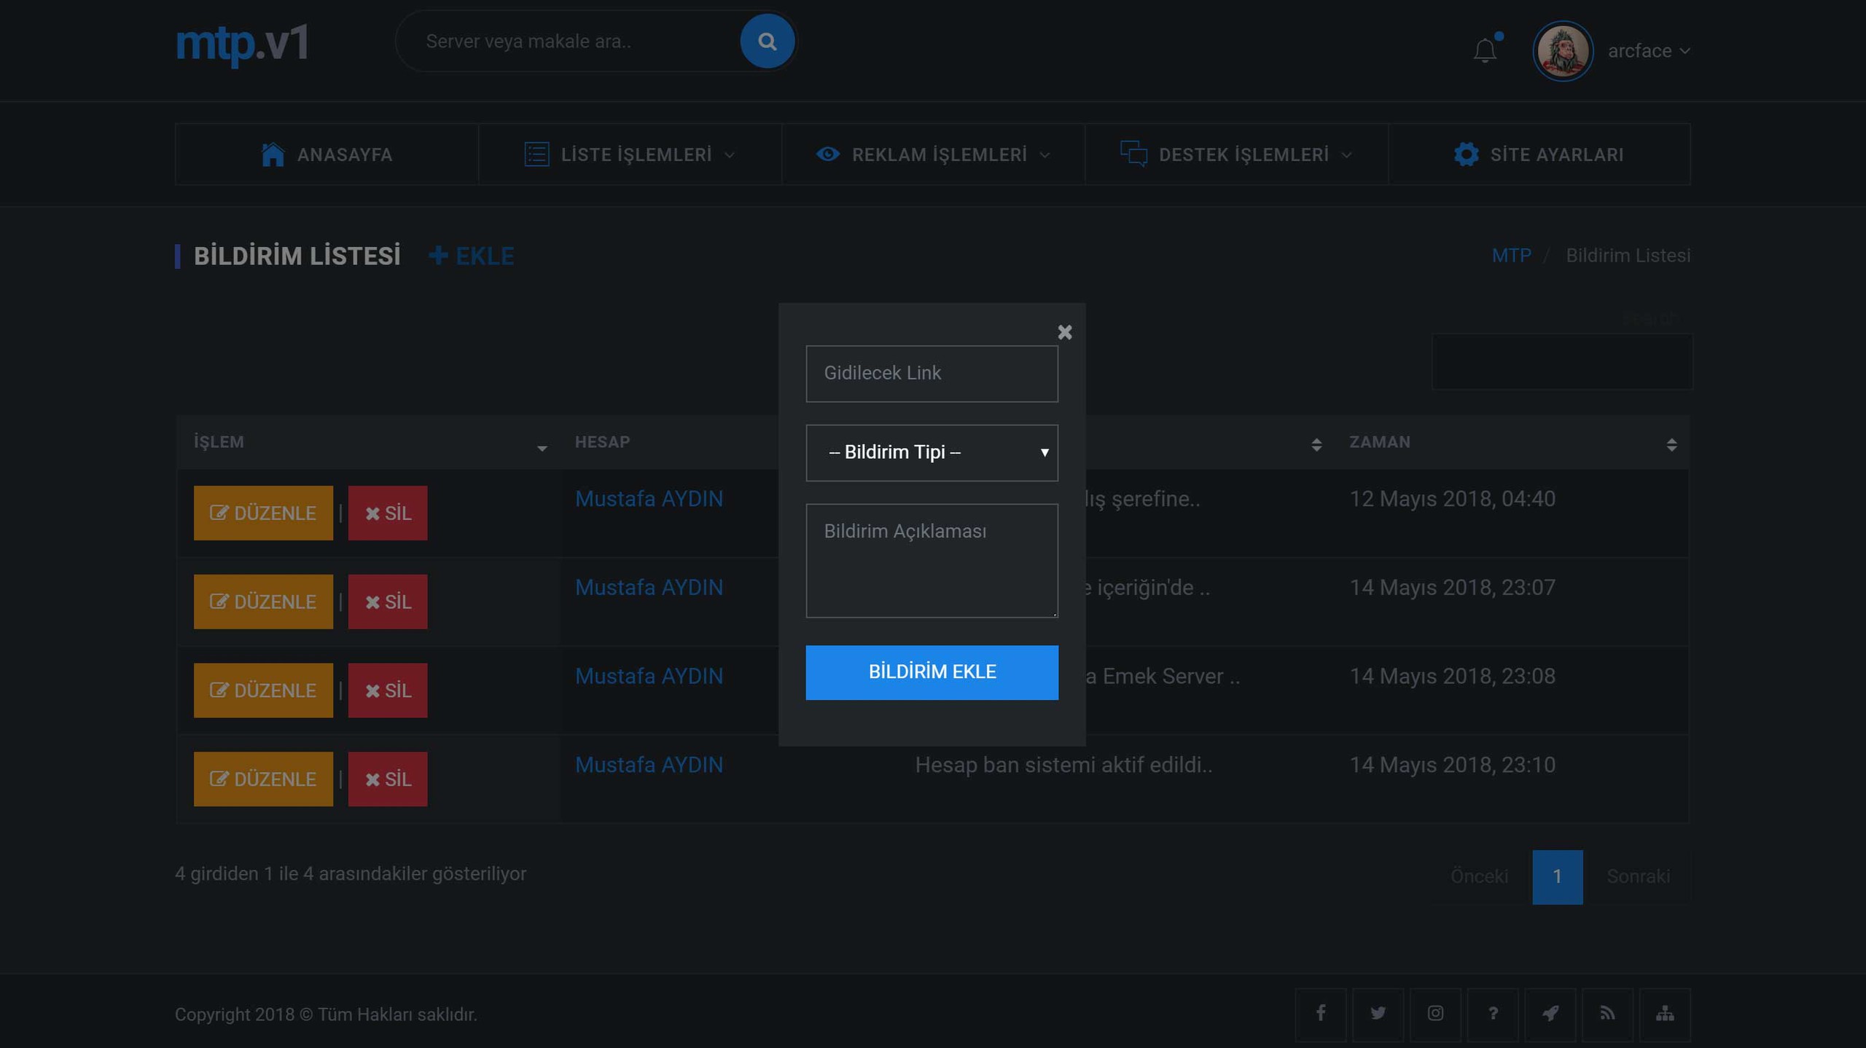Screen dimensions: 1866x1048
Task: Open Mustafa AYDIN link in the 04:40 row
Action: coord(649,499)
